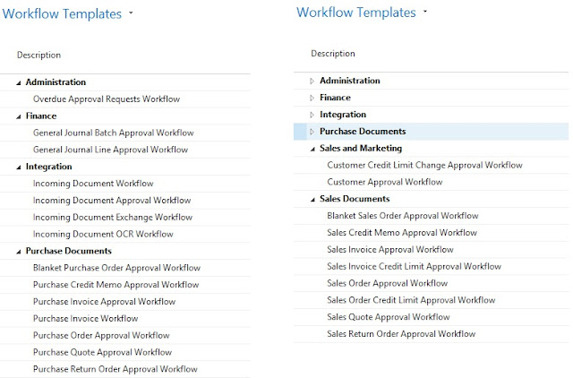Expand the collapsed Integration group

pyautogui.click(x=312, y=115)
